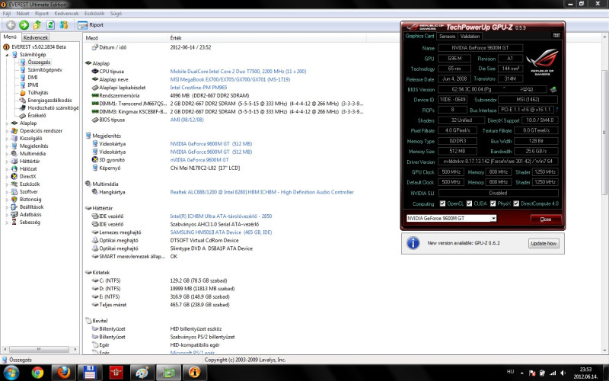Open the Riport menu in menu bar

(42, 13)
